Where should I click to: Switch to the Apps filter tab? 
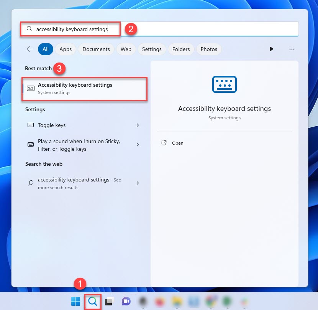(x=66, y=49)
